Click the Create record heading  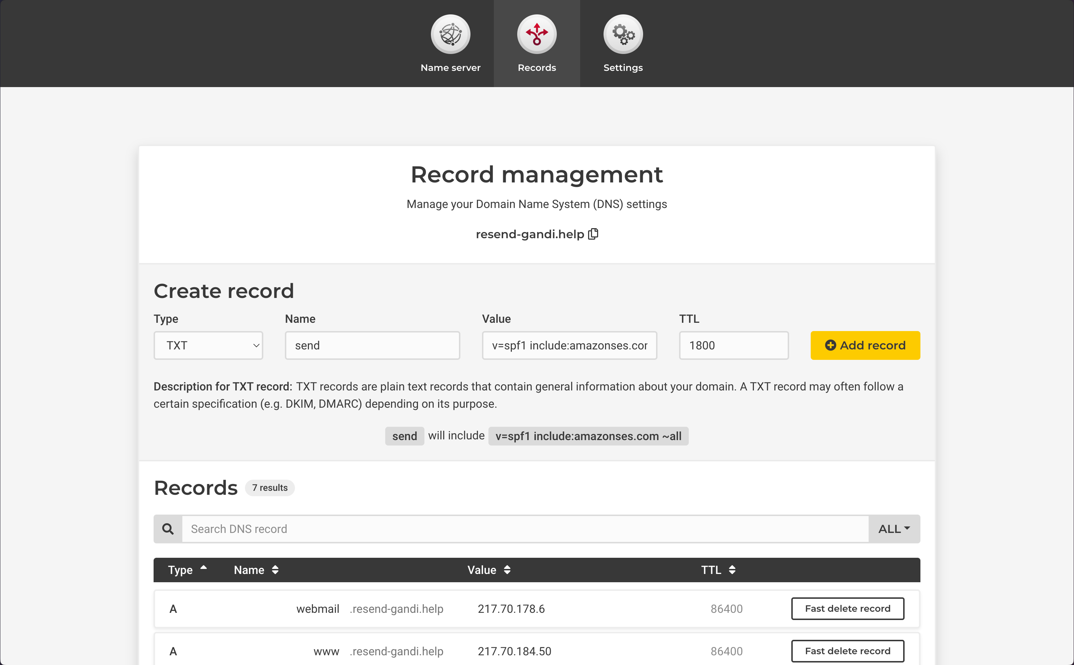224,291
